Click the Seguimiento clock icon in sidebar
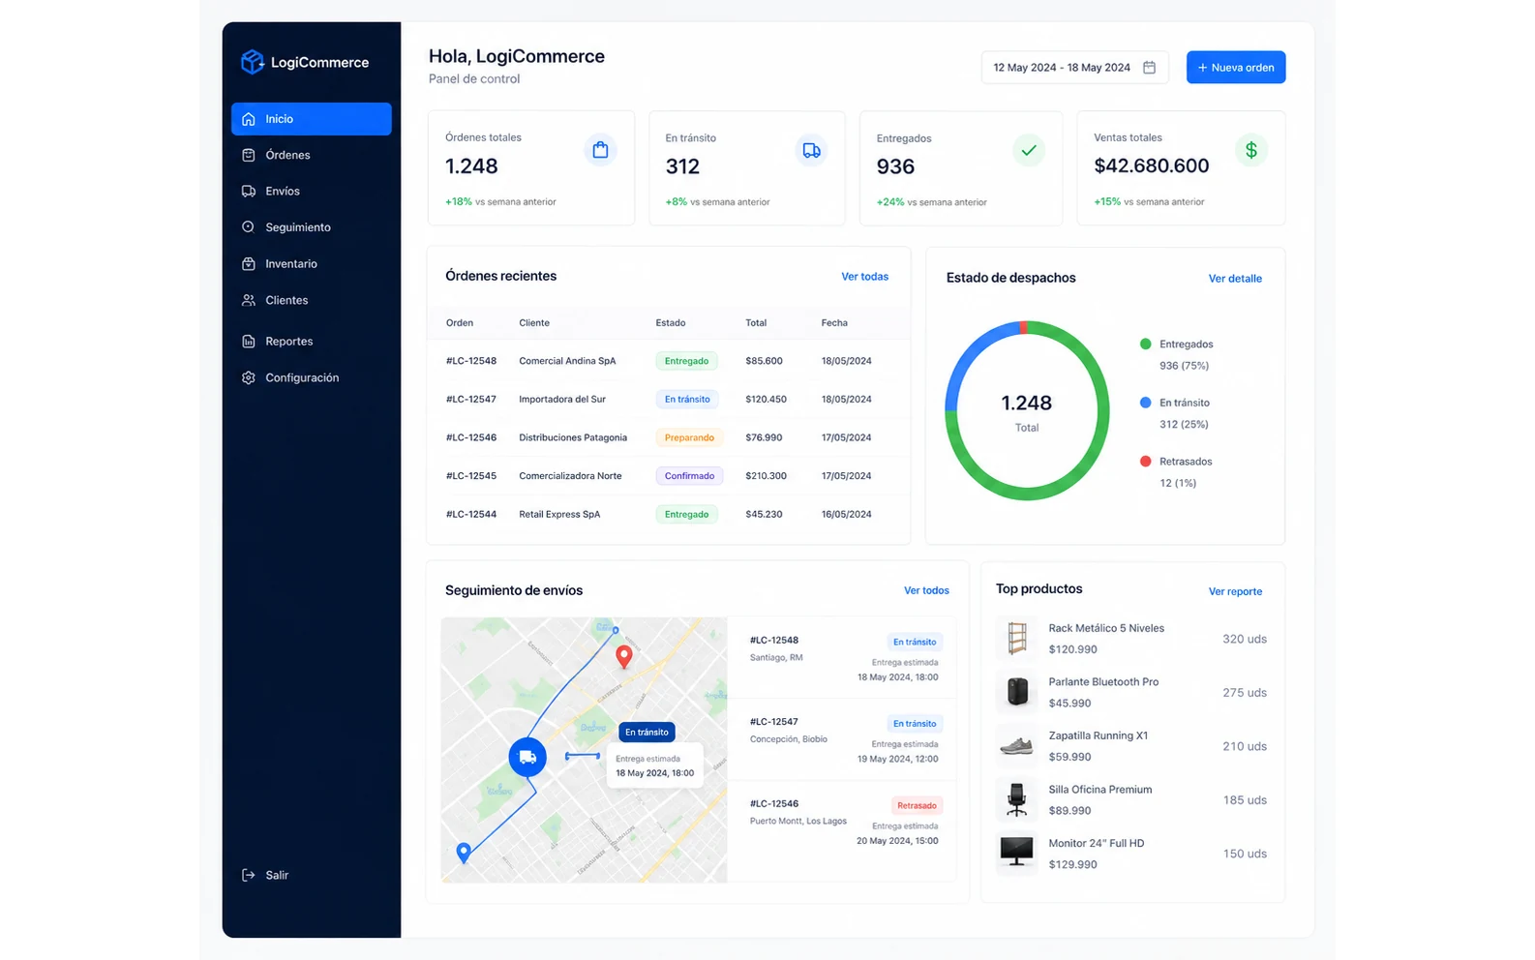The image size is (1535, 960). point(249,227)
